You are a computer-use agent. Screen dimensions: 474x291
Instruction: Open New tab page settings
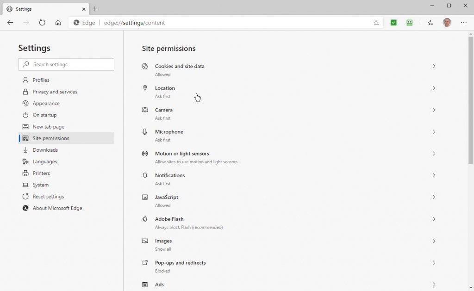[x=48, y=126]
